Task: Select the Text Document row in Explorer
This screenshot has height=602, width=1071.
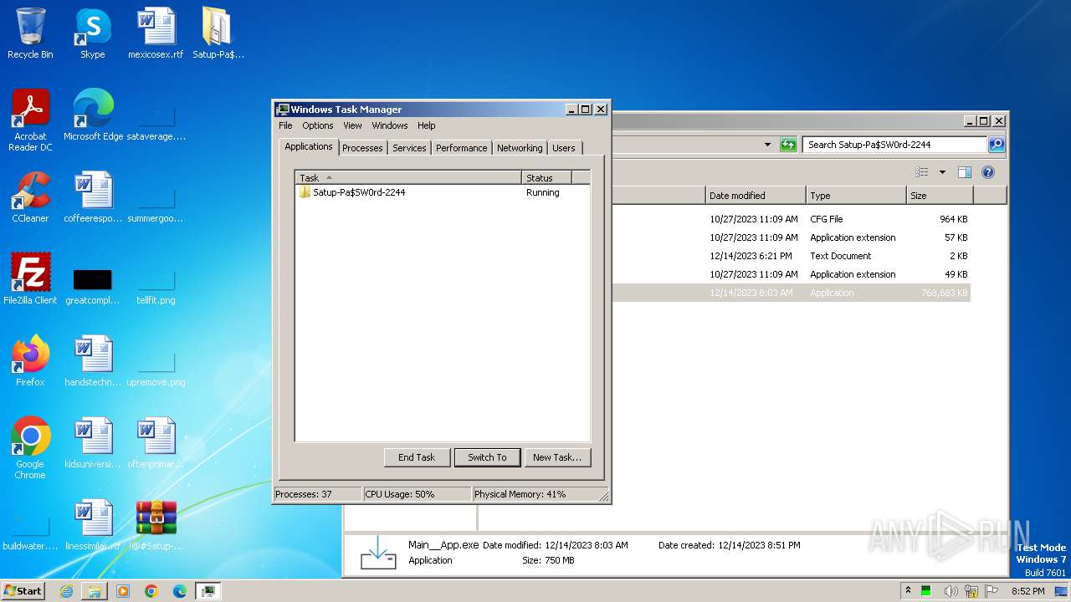Action: click(791, 256)
